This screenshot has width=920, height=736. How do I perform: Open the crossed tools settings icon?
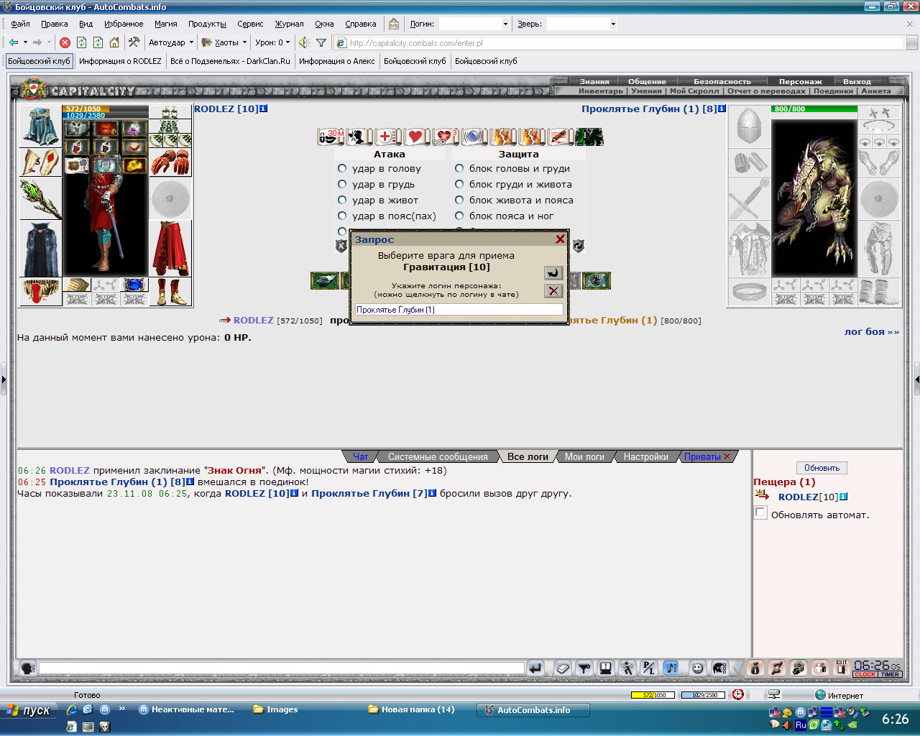[134, 42]
